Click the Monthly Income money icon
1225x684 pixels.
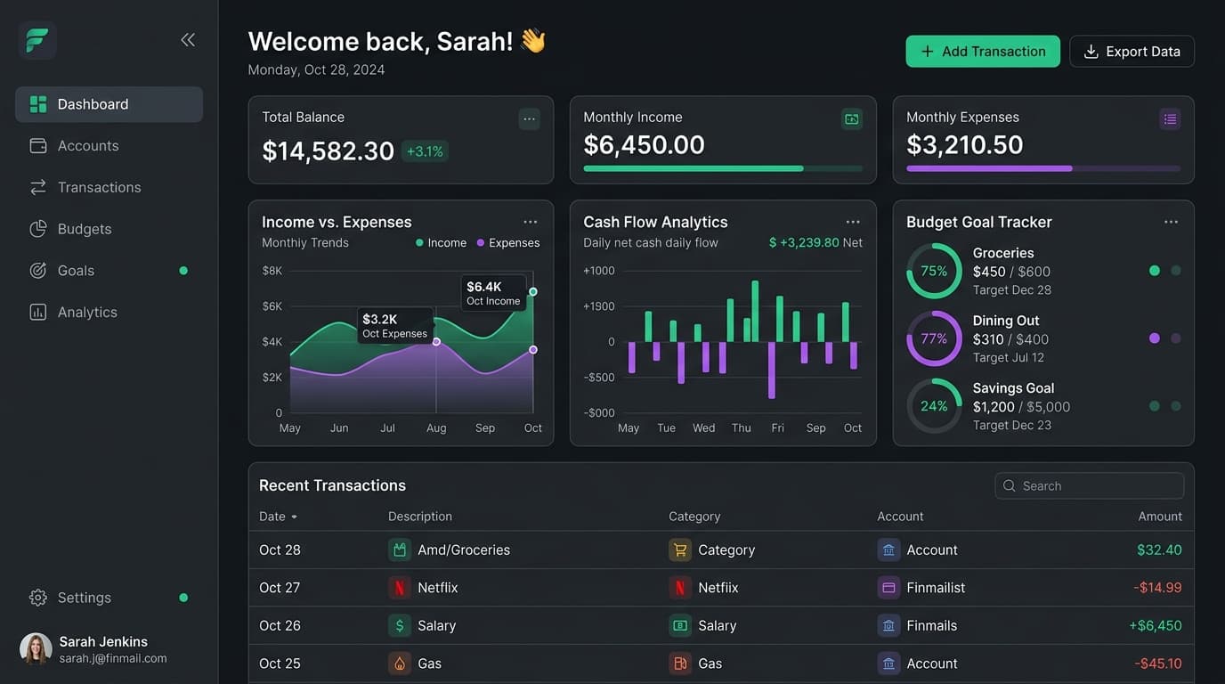point(852,118)
